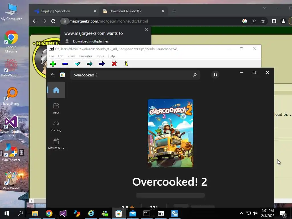The height and width of the screenshot is (219, 292).
Task: Open My Computer desktop icon
Action: [11, 12]
